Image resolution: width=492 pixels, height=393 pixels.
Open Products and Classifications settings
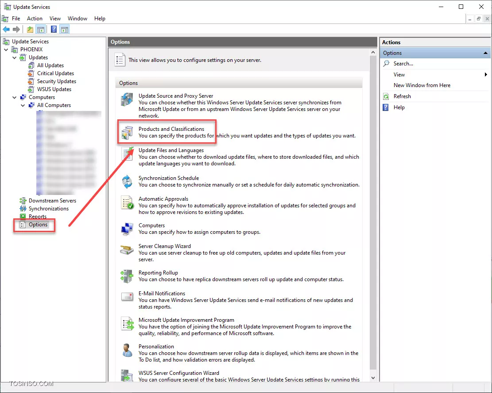click(x=171, y=129)
